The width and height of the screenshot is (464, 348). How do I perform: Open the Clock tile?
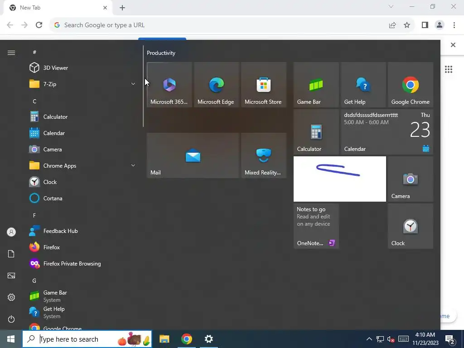[411, 226]
